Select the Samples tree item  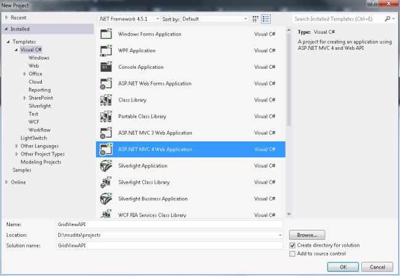coord(22,170)
